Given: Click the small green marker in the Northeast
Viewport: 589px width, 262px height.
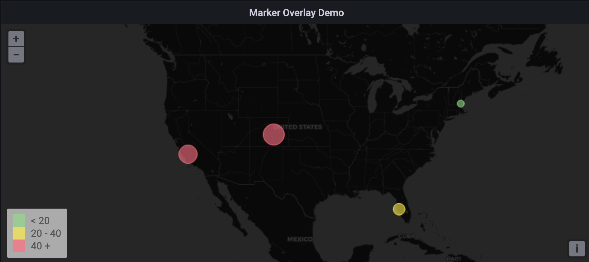Looking at the screenshot, I should (x=460, y=104).
